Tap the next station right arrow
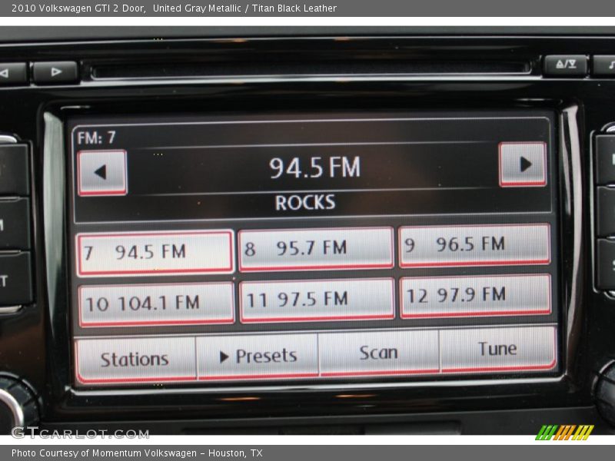Viewport: 615px width, 461px height. click(523, 164)
